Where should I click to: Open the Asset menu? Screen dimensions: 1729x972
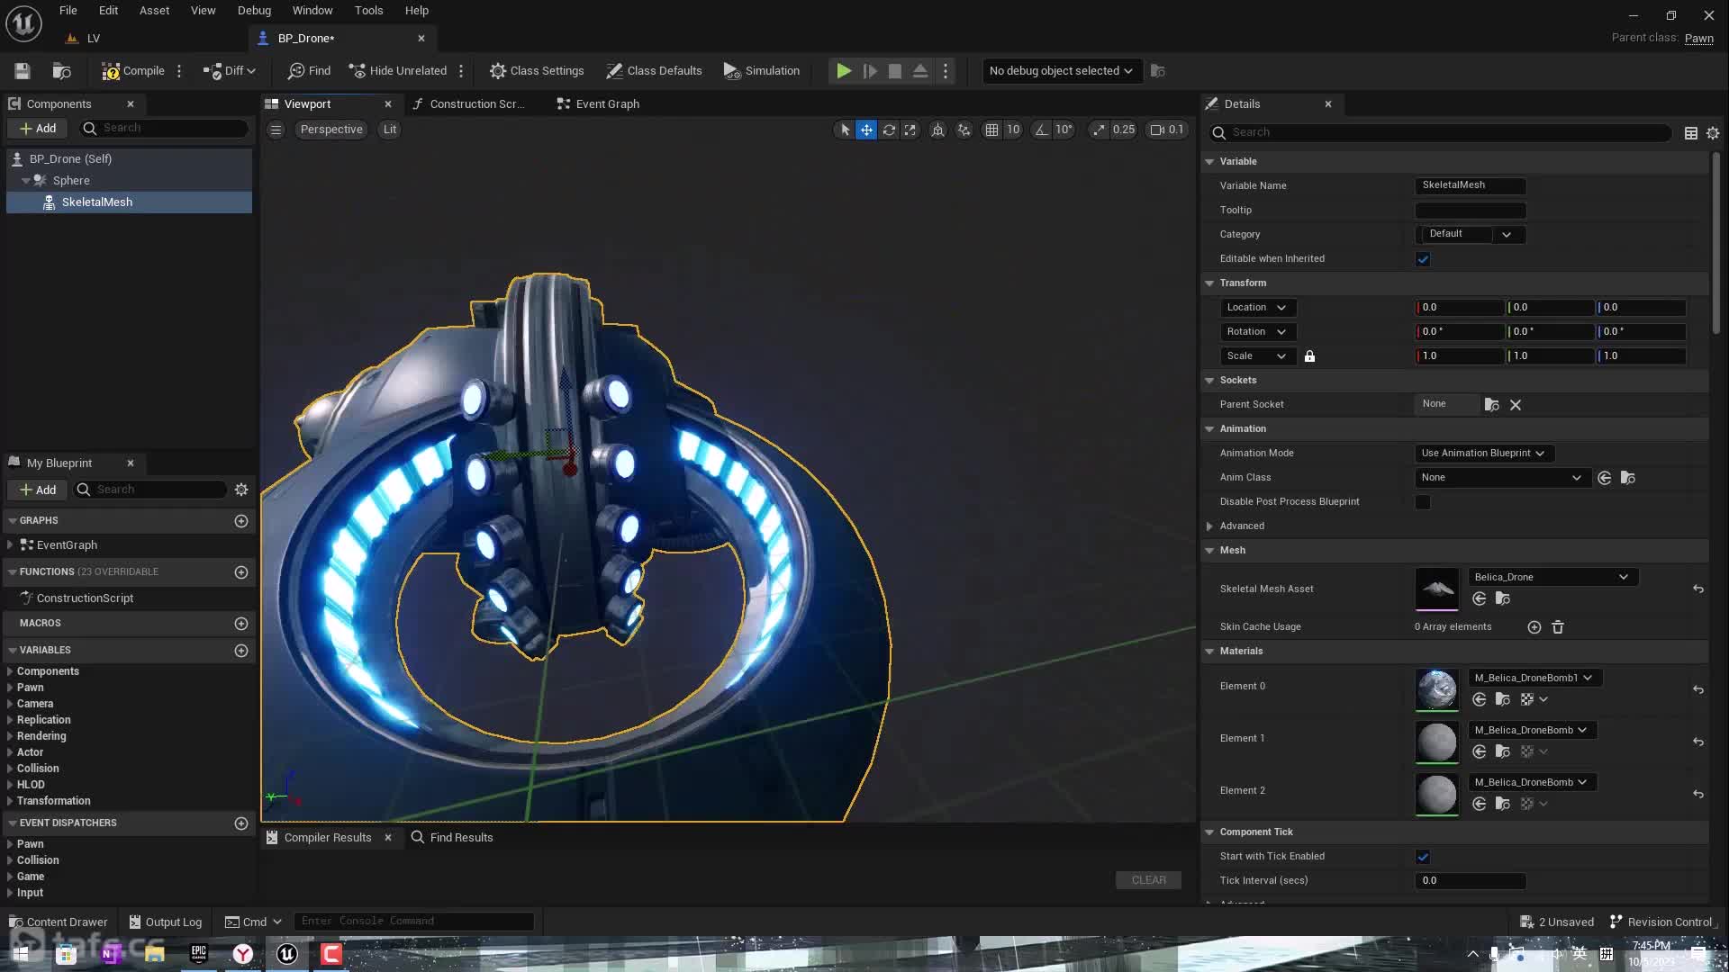tap(154, 11)
